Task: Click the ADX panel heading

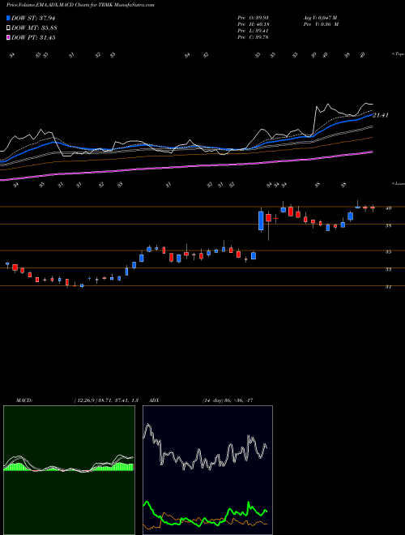Action: coord(154,400)
